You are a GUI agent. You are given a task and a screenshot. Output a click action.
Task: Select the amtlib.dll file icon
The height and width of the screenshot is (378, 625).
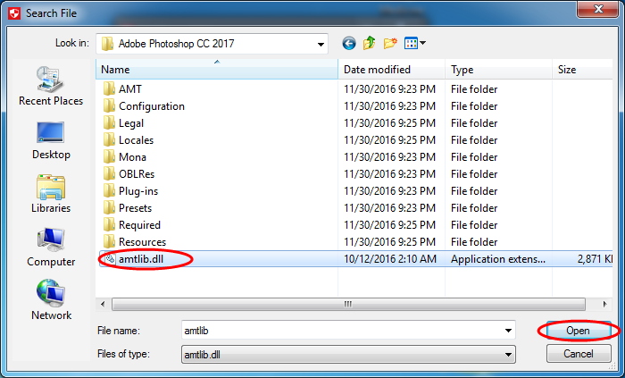point(110,259)
